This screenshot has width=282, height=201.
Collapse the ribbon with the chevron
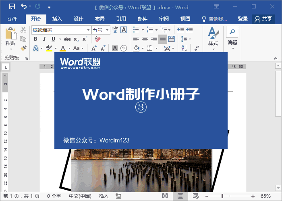[x=276, y=58]
